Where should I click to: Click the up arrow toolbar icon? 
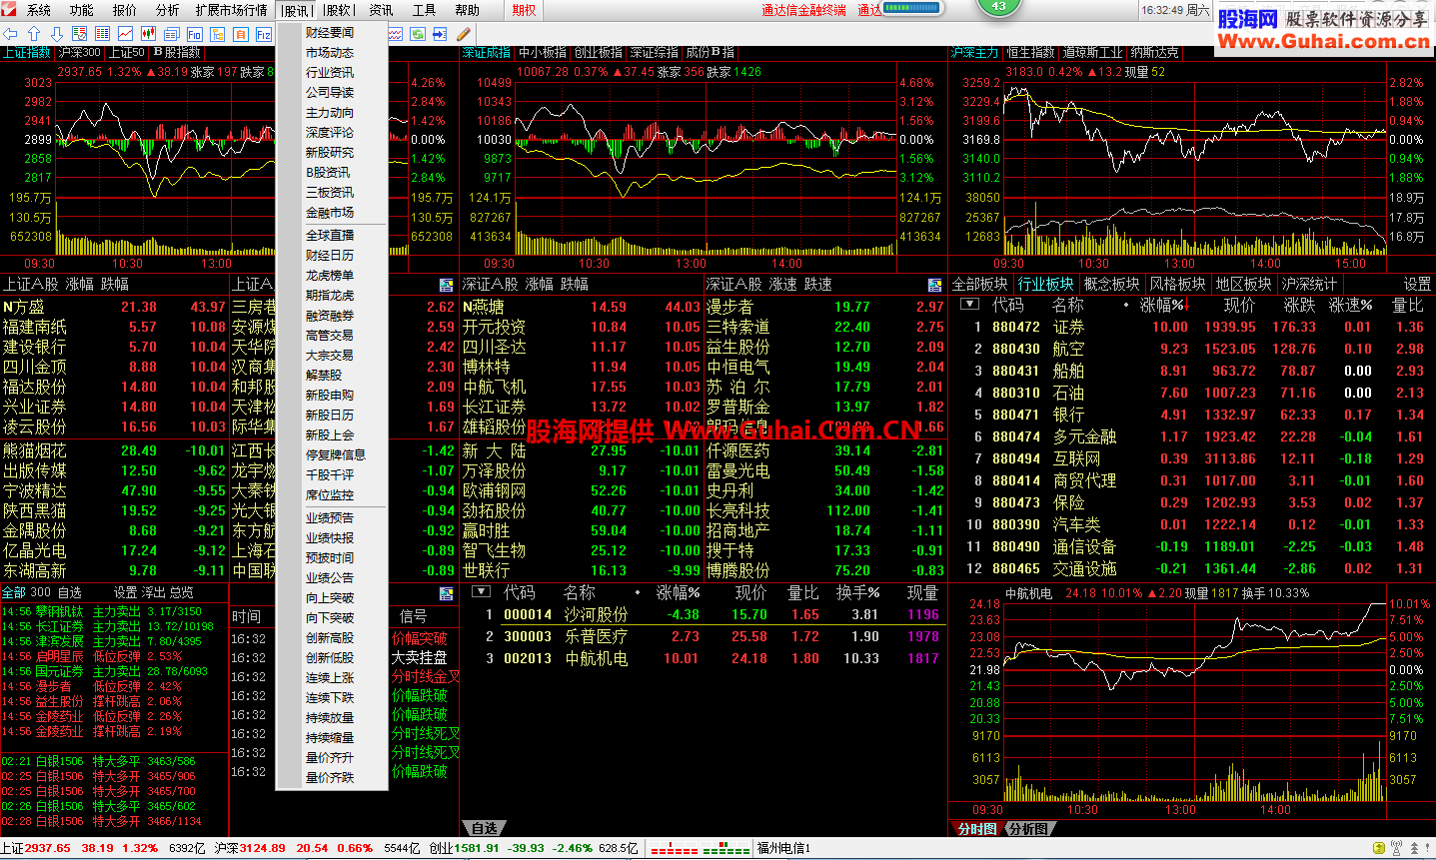tap(33, 34)
